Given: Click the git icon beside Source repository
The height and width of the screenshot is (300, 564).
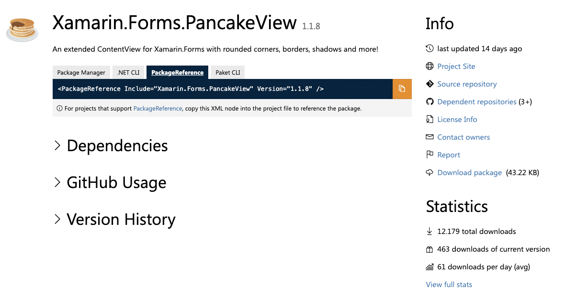Looking at the screenshot, I should (429, 84).
